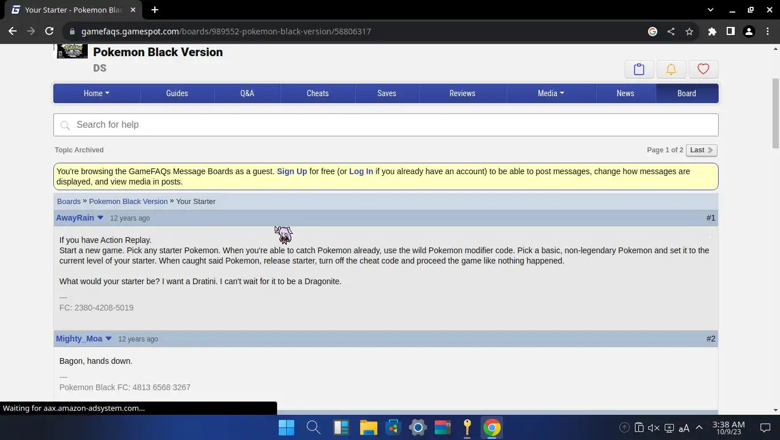This screenshot has width=780, height=440.
Task: Click the browser address bar URL
Action: tap(226, 32)
